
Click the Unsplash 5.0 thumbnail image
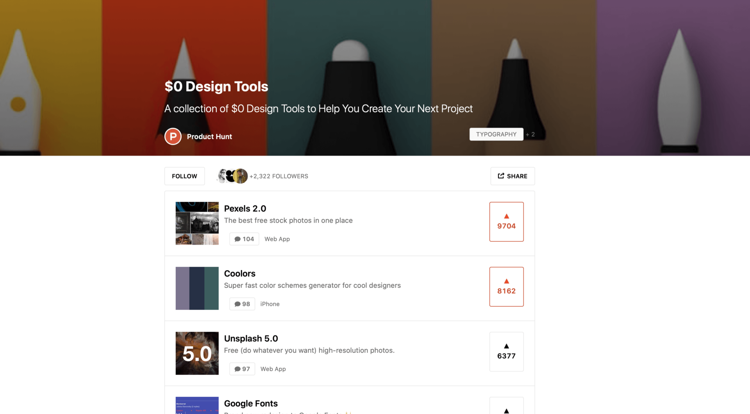pos(197,353)
